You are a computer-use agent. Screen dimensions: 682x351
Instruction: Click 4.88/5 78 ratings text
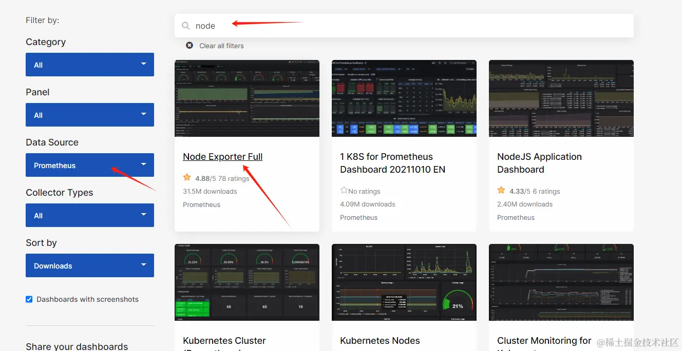[222, 178]
